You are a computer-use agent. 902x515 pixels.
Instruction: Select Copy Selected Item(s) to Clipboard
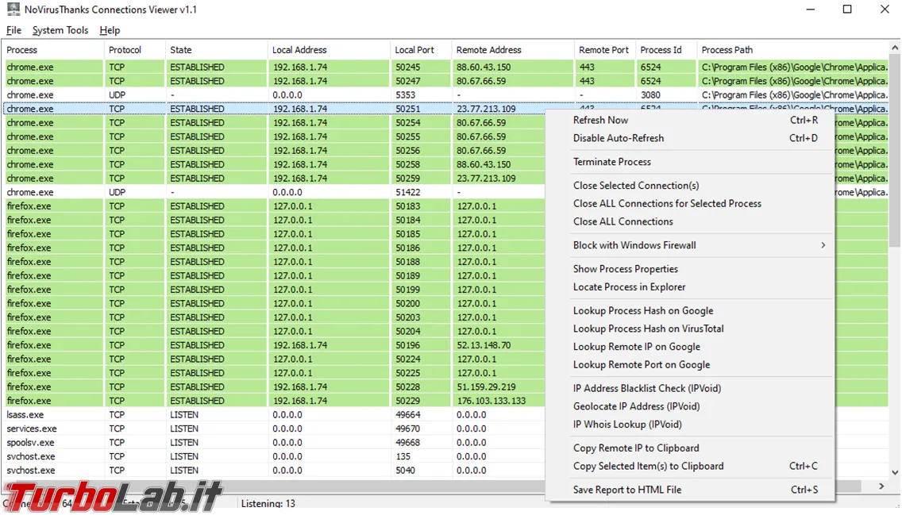point(689,466)
